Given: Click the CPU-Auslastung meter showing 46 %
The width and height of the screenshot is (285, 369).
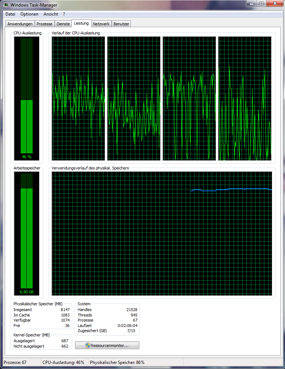Looking at the screenshot, I should [x=26, y=98].
